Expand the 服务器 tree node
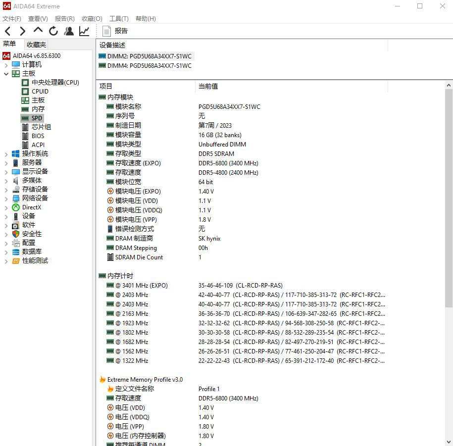This screenshot has height=446, width=453. point(6,163)
